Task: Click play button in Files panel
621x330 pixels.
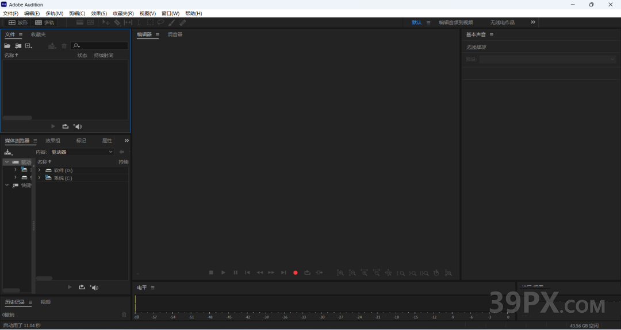Action: (53, 126)
